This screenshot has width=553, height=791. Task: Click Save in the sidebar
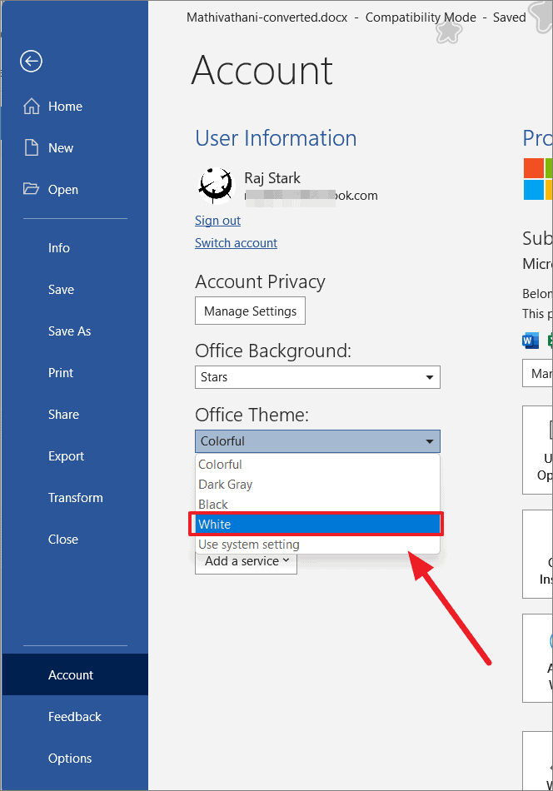[75, 289]
